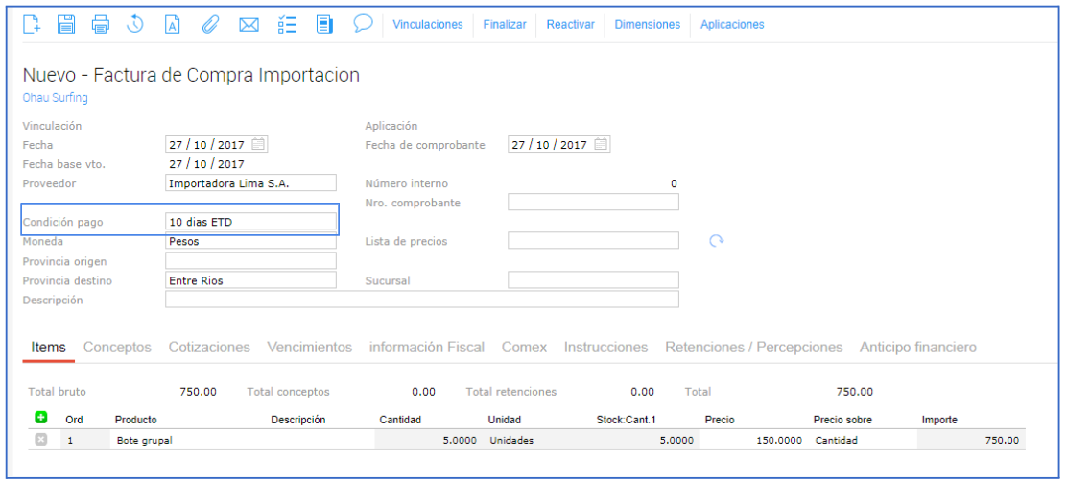Click the Moneda field showing Pesos
This screenshot has width=1067, height=482.
click(251, 241)
